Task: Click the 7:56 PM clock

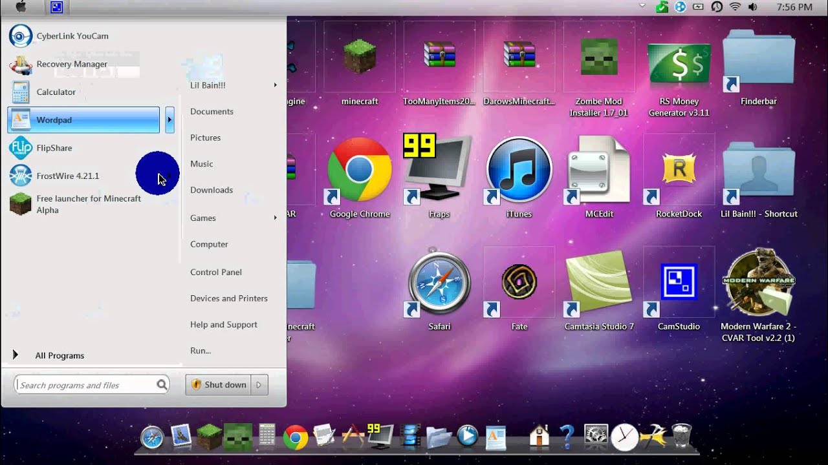Action: [796, 7]
